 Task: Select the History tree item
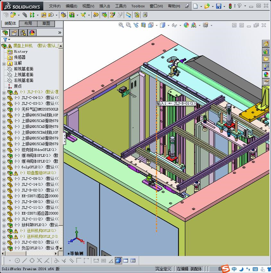click(x=21, y=51)
